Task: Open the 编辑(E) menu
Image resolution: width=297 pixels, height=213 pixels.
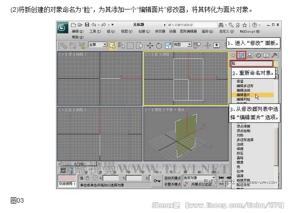Action: [x=78, y=32]
